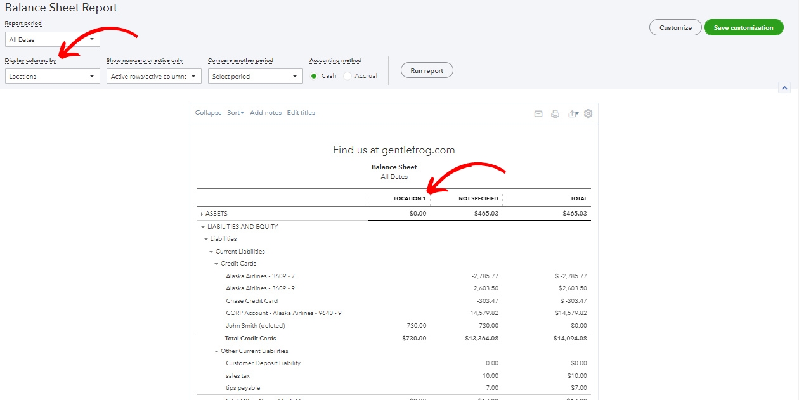This screenshot has width=799, height=400.
Task: Collapse the filter panel with chevron icon
Action: point(784,88)
